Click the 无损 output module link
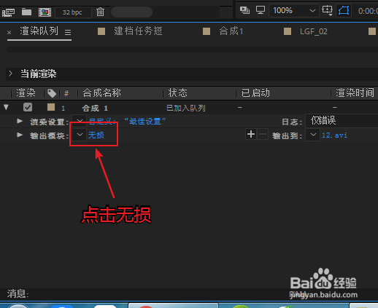This screenshot has width=378, height=308. [96, 135]
